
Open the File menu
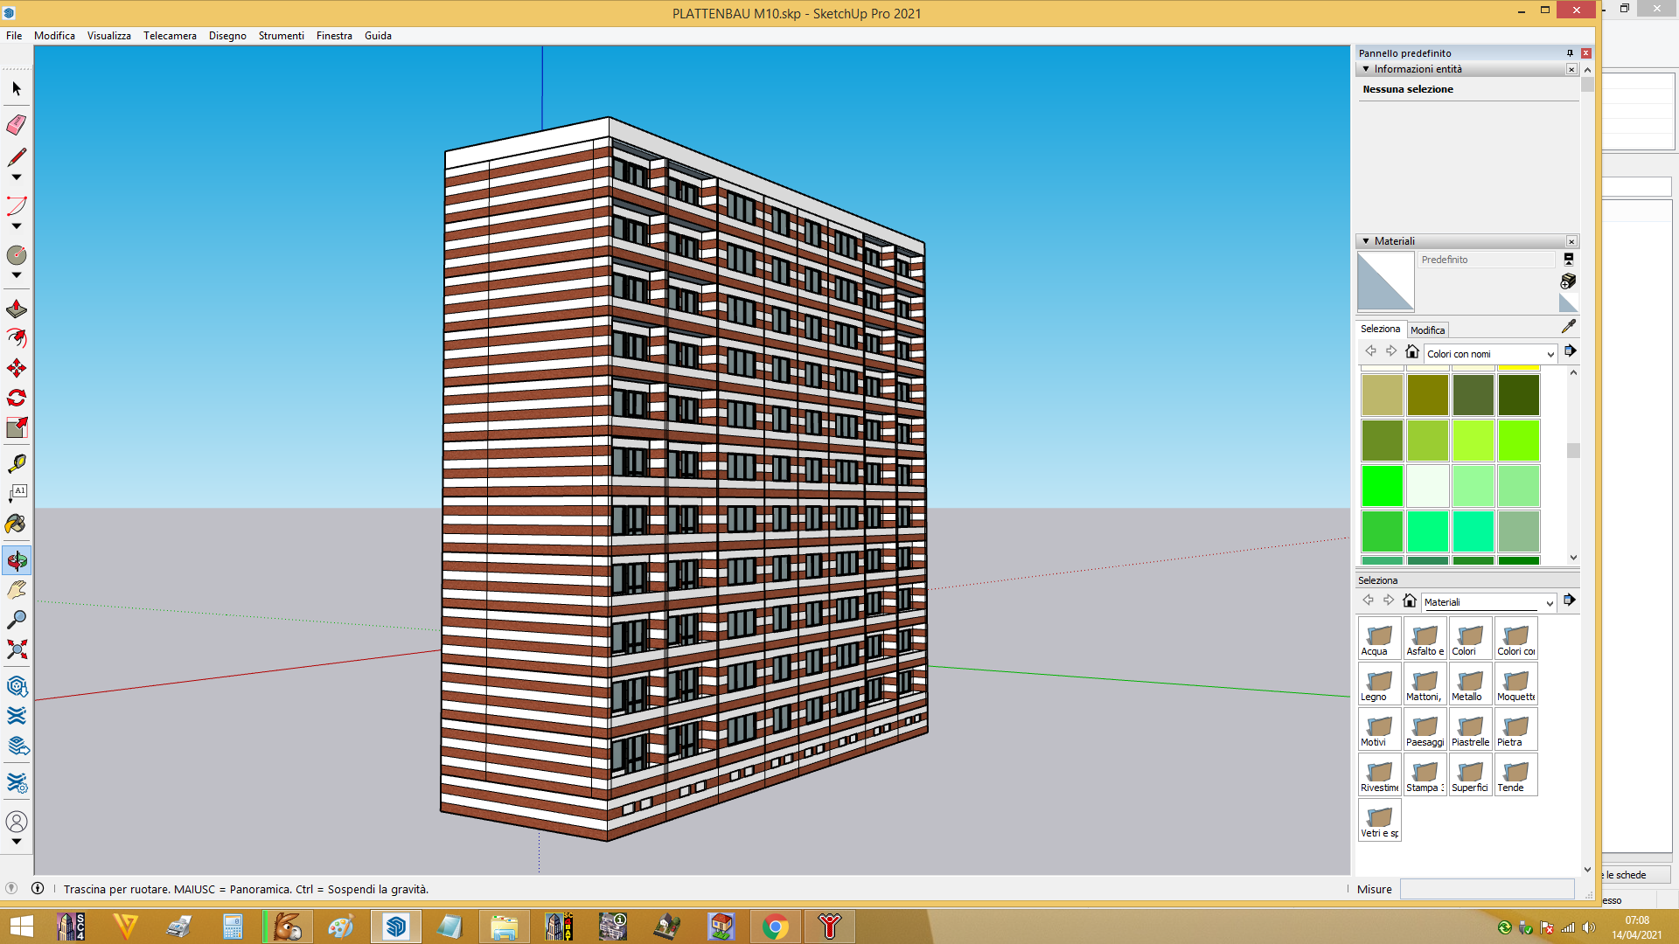(x=14, y=36)
